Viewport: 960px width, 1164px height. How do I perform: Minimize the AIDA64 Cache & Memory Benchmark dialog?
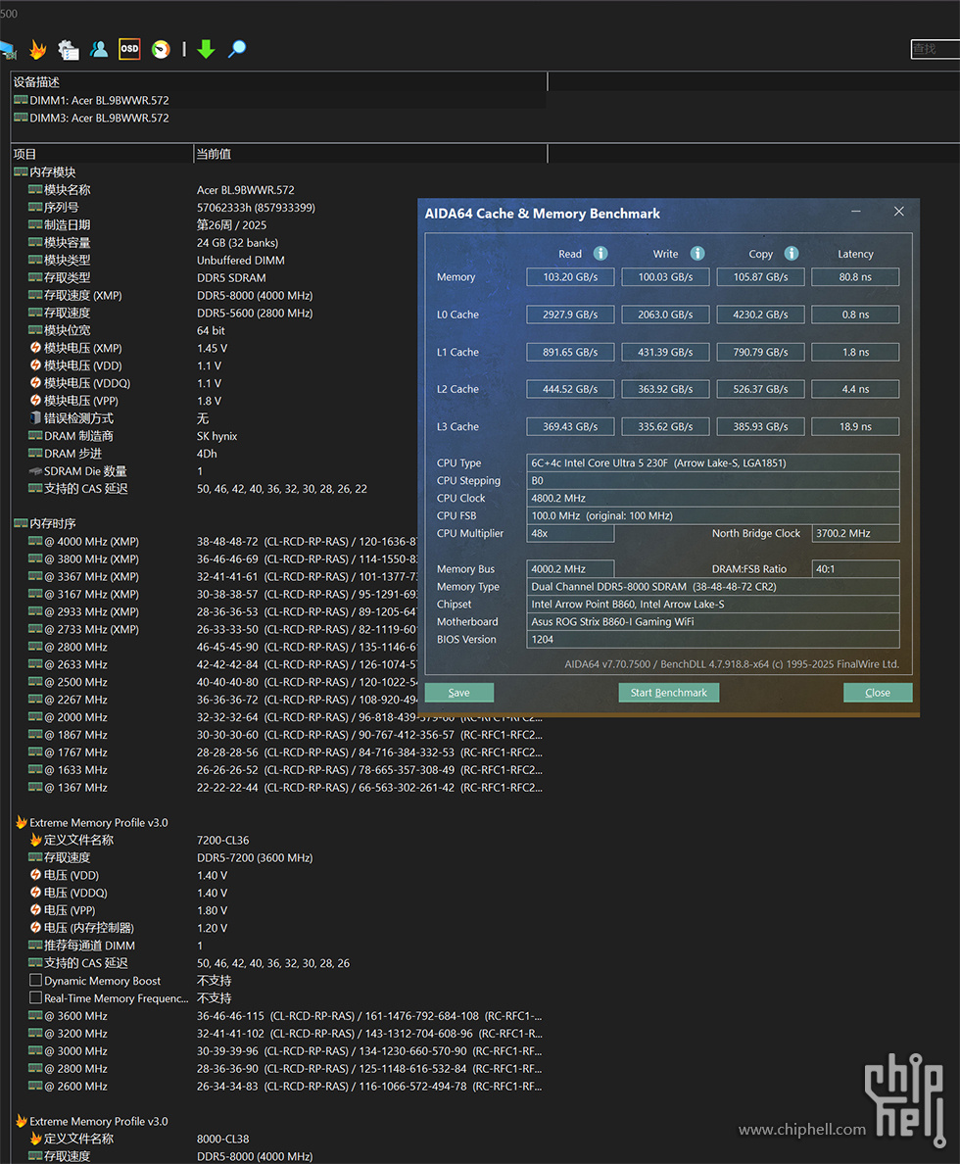856,213
